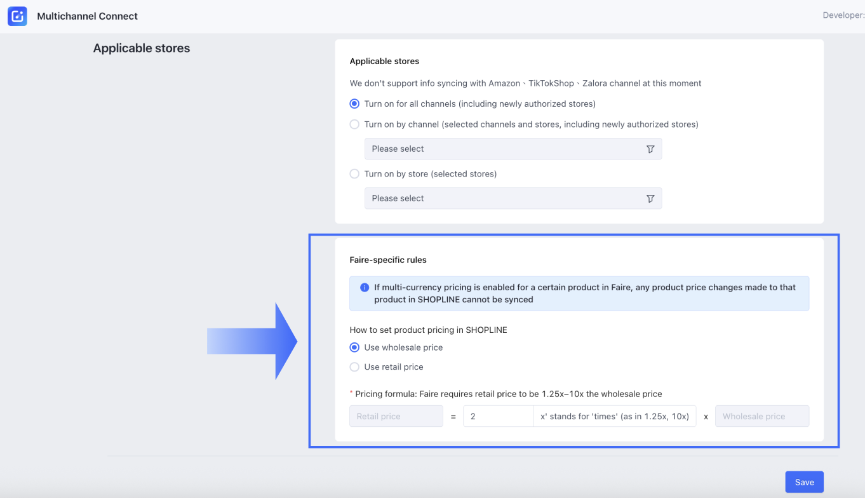
Task: Click the Wholesale price field
Action: pos(761,417)
